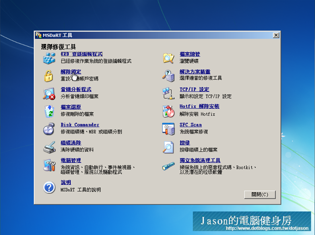Click the heading 選擇修復工具
This screenshot has width=315, height=235.
(x=59, y=47)
